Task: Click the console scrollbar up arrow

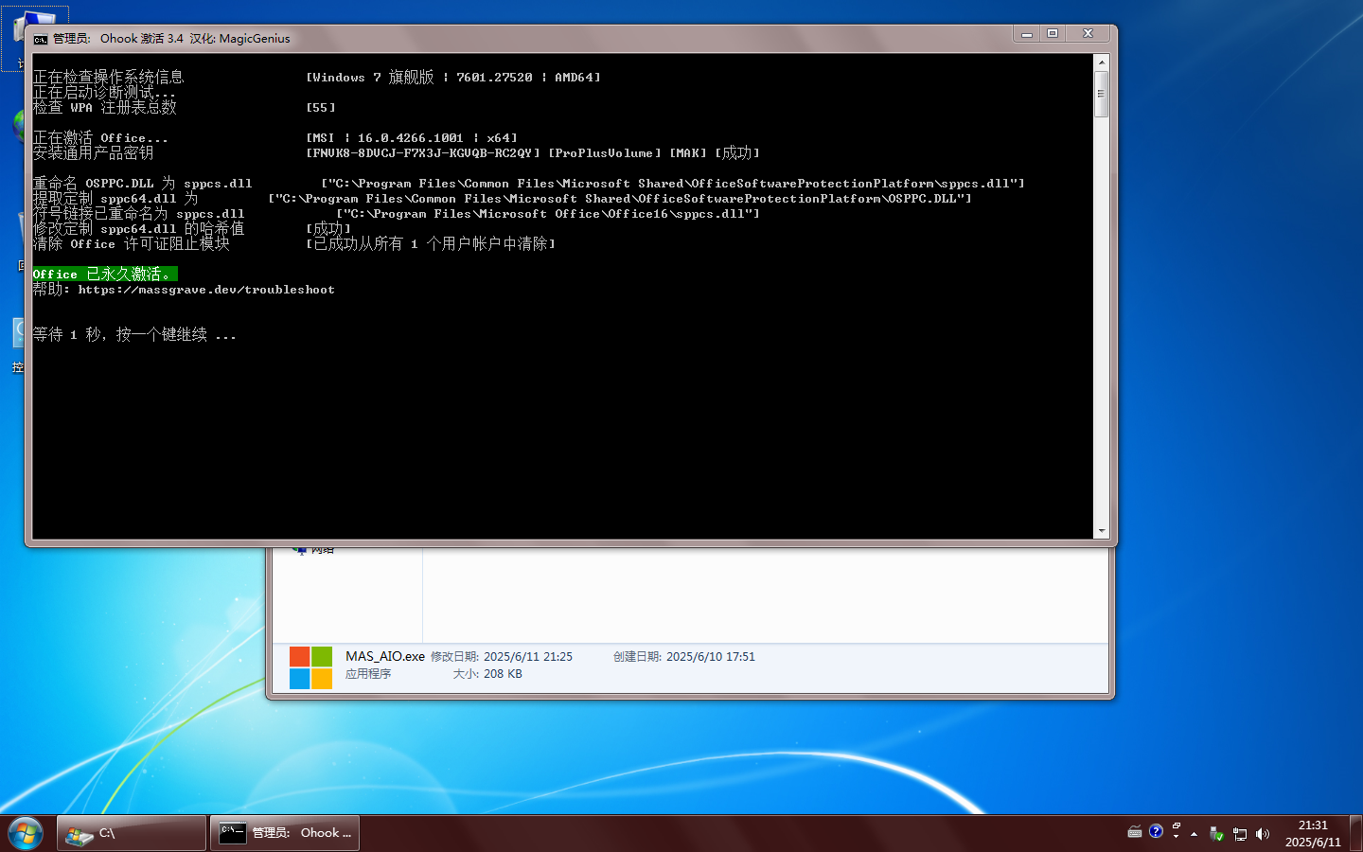Action: 1101,62
